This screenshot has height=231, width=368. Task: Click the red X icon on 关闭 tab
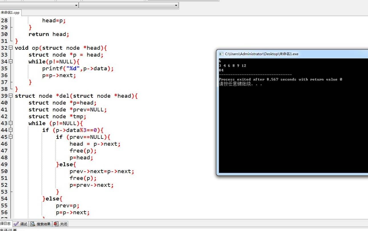(56, 224)
